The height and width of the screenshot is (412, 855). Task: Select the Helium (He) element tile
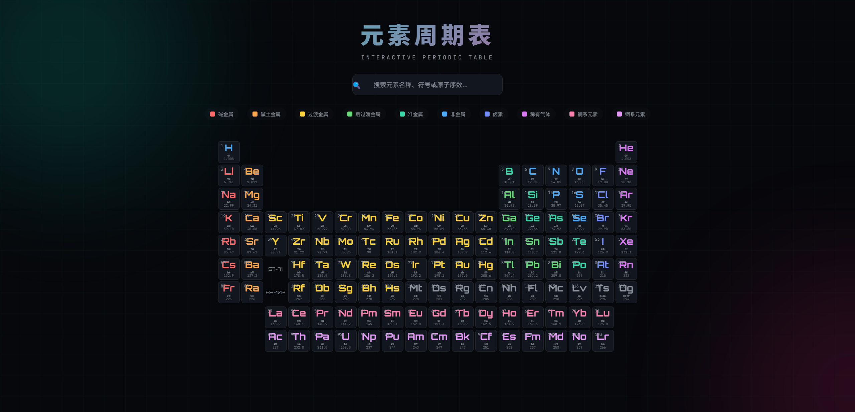tap(626, 152)
